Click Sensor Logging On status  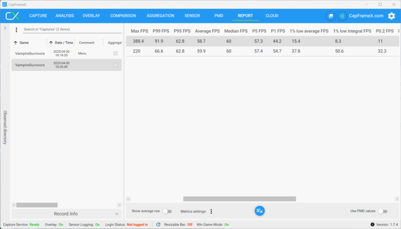84,225
